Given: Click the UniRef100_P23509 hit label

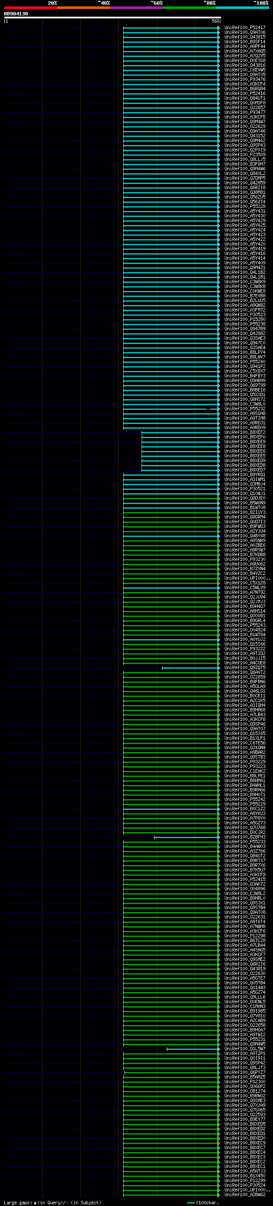Looking at the screenshot, I should click(x=245, y=154).
